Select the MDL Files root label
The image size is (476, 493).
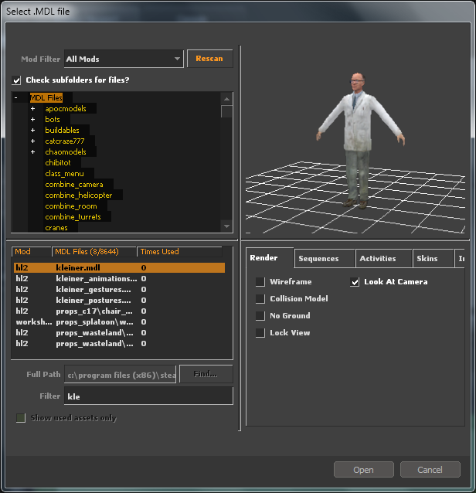[x=46, y=98]
